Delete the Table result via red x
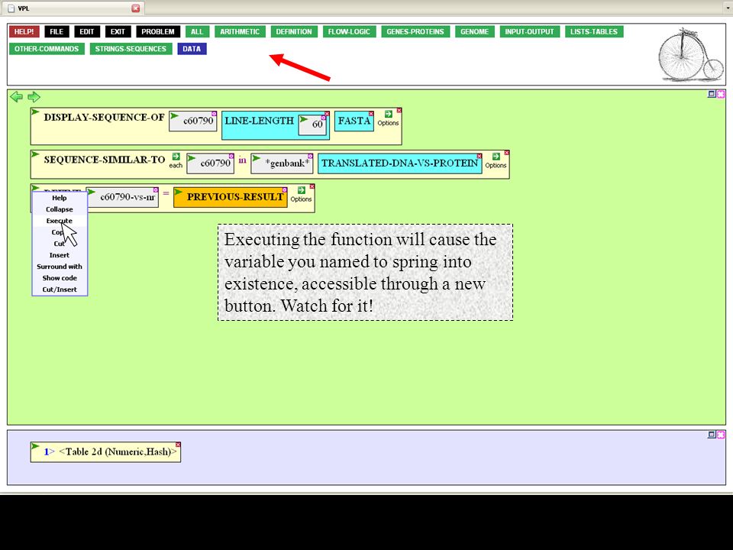The image size is (733, 550). [178, 445]
